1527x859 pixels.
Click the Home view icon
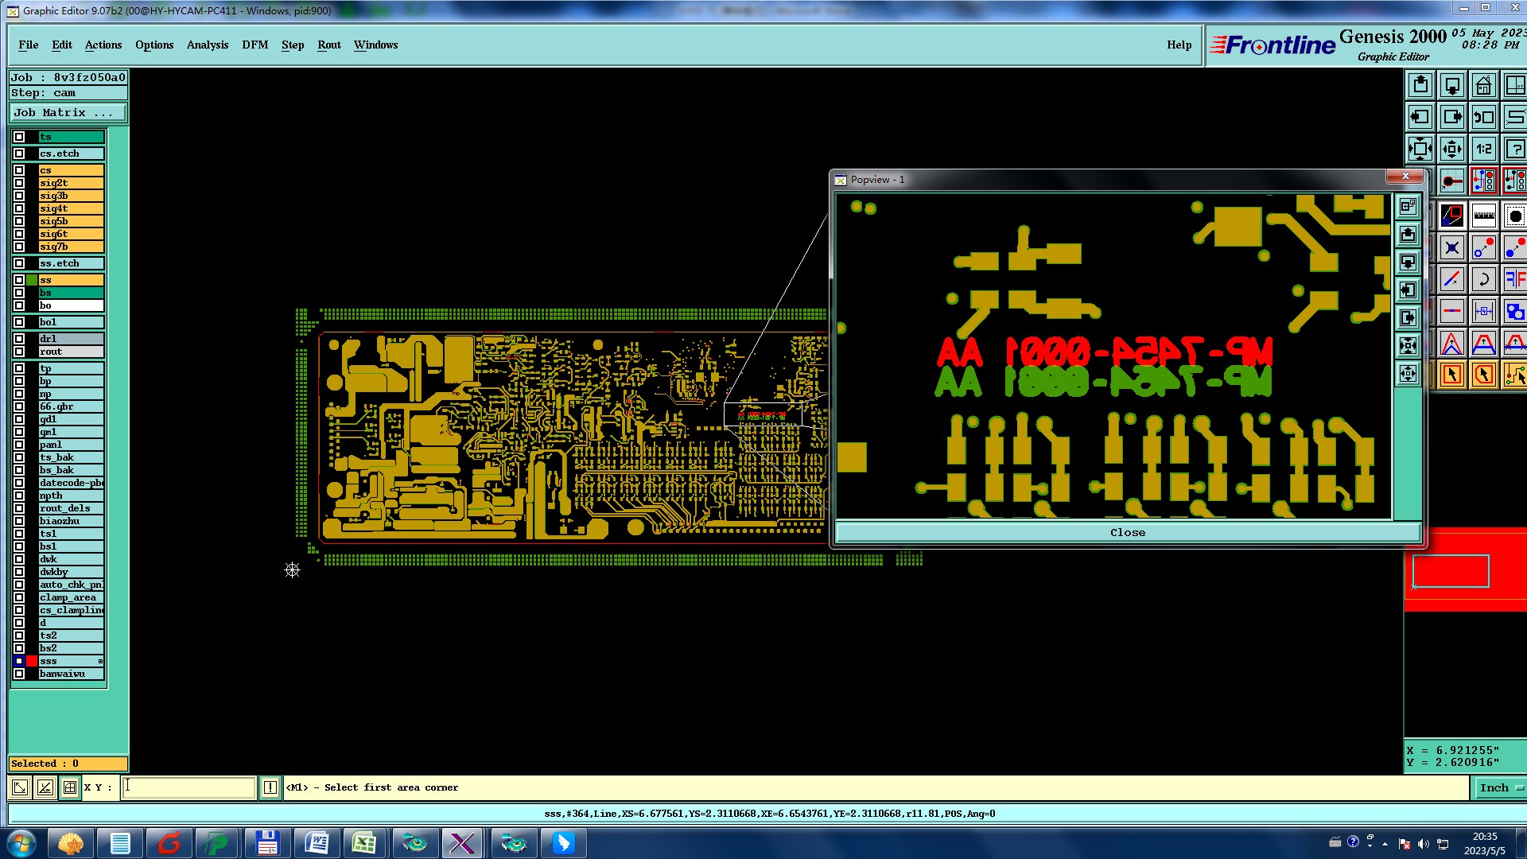coord(1483,85)
